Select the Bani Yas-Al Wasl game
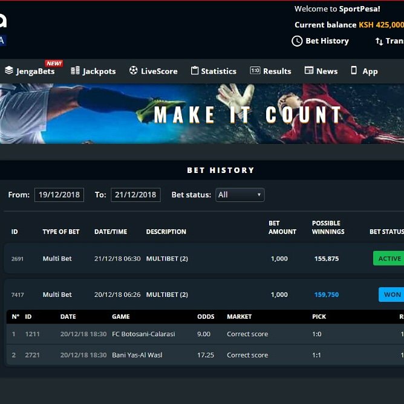Screen dimensions: 404x404 pyautogui.click(x=137, y=355)
